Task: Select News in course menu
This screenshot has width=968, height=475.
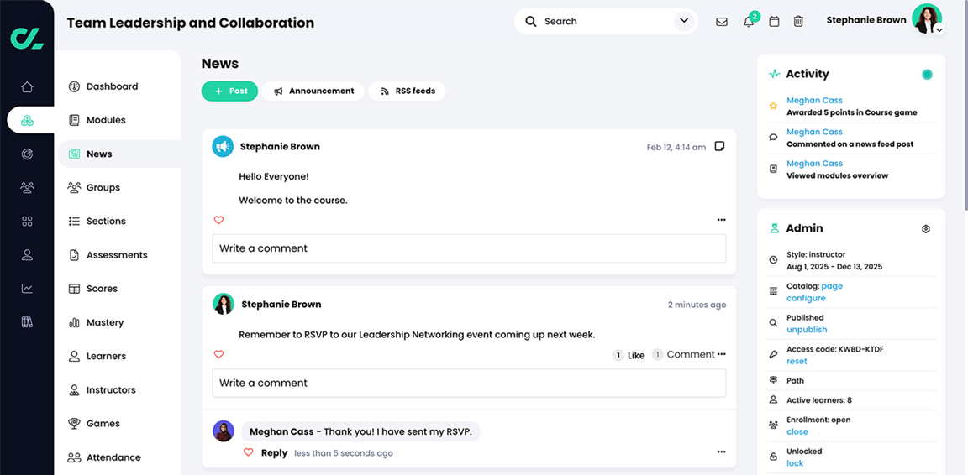Action: point(119,154)
